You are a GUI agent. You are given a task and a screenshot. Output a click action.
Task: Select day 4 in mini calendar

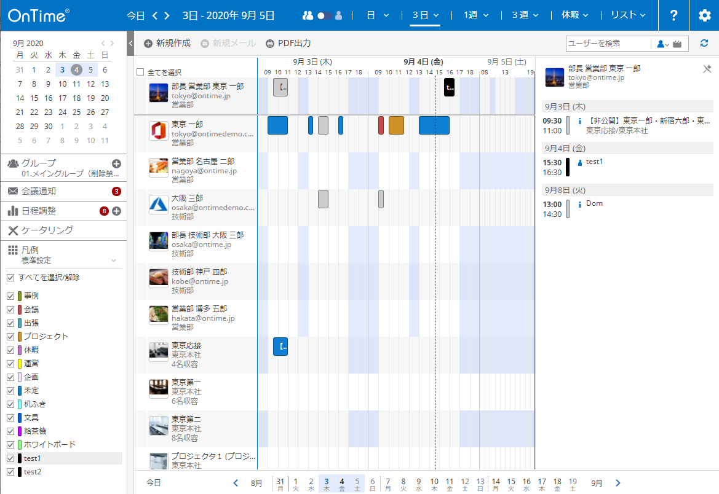click(x=77, y=69)
